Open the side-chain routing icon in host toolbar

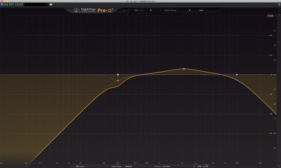[x=17, y=4]
